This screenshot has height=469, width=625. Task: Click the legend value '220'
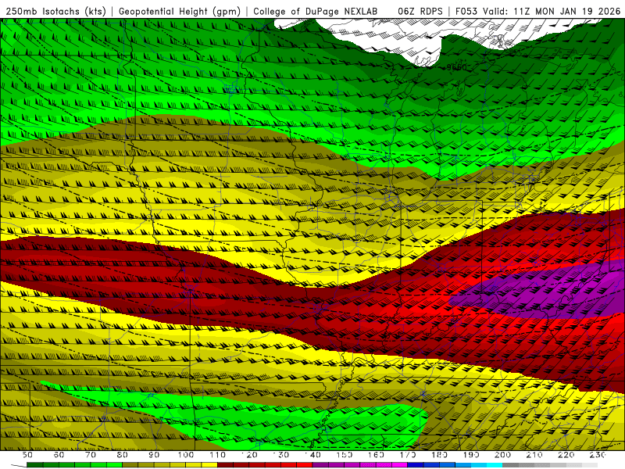(566, 455)
